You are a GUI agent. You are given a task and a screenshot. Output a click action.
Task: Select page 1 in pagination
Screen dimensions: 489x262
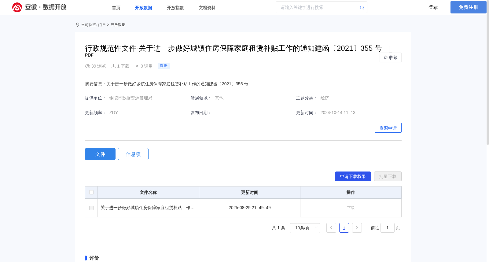[344, 228]
